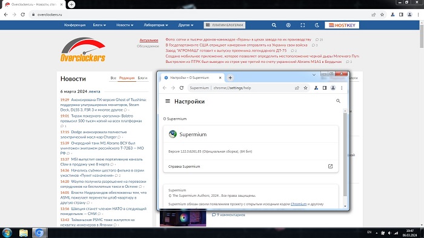Open Supermium profile avatar icon
Viewport: 424px width, 238px height.
[333, 88]
